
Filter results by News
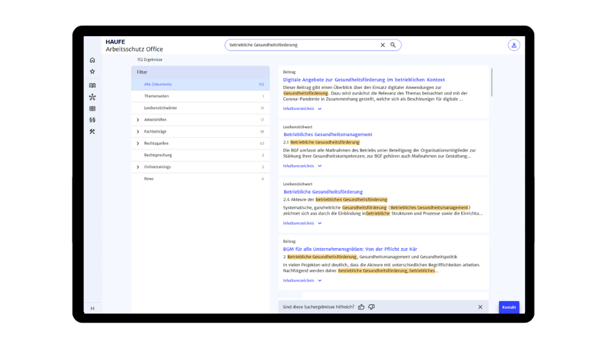click(149, 179)
